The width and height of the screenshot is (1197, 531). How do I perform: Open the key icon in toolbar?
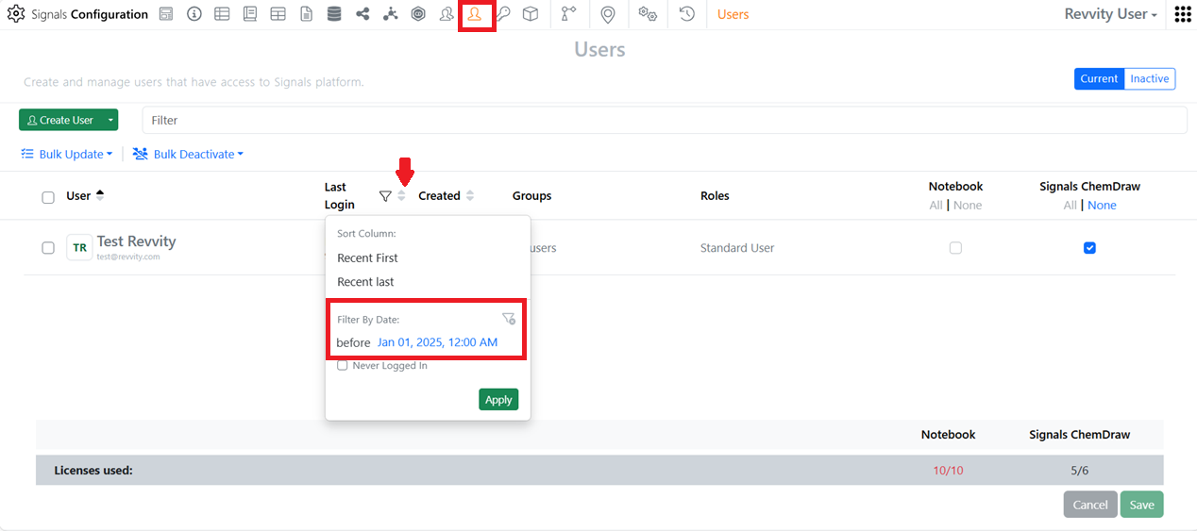point(503,14)
